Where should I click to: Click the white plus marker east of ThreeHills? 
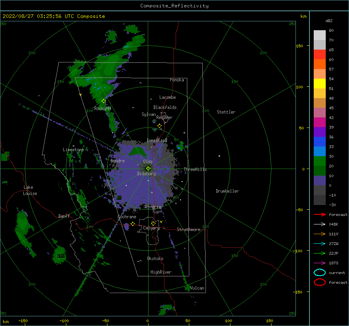tap(219, 156)
